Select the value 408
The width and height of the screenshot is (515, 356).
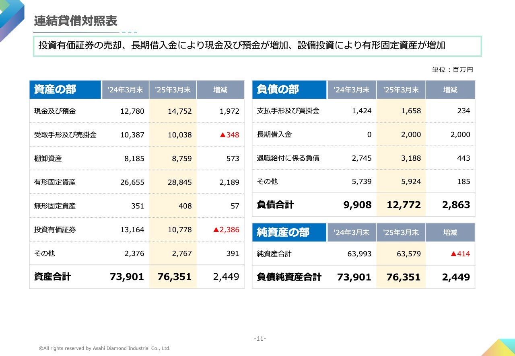tap(185, 206)
